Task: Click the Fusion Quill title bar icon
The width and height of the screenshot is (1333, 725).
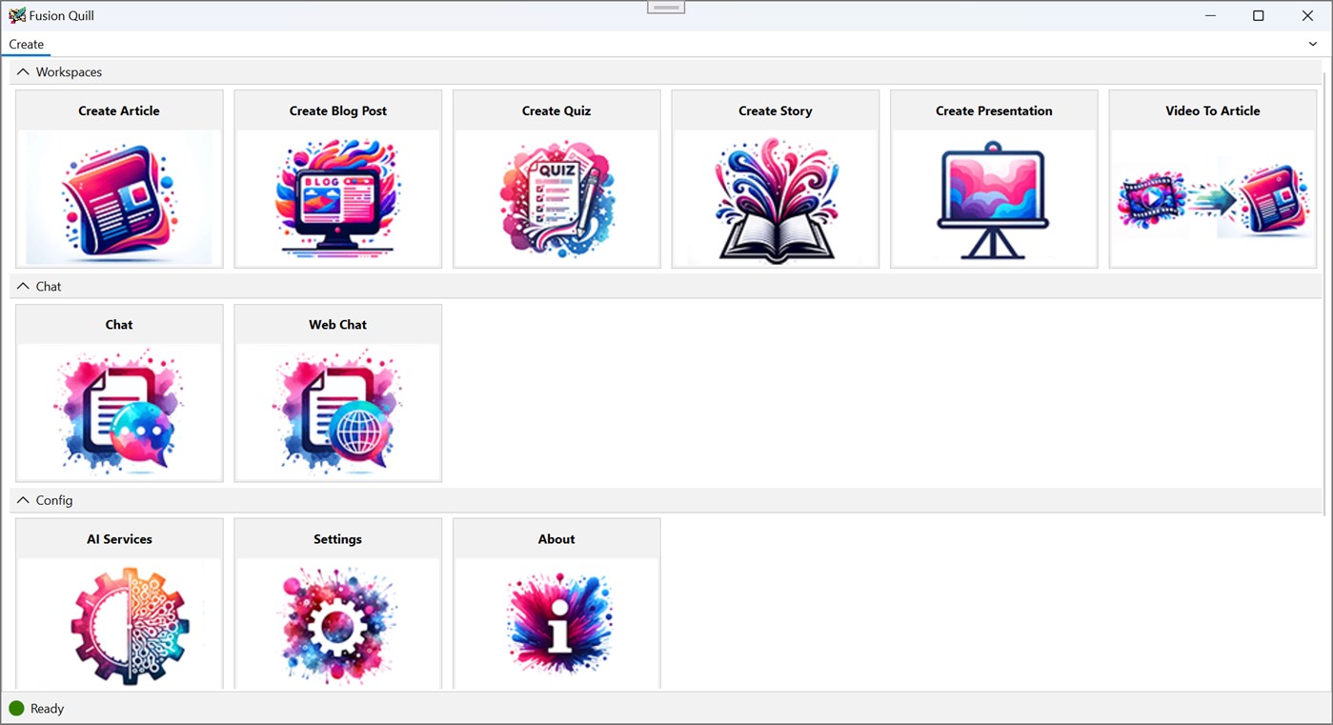Action: [x=16, y=15]
